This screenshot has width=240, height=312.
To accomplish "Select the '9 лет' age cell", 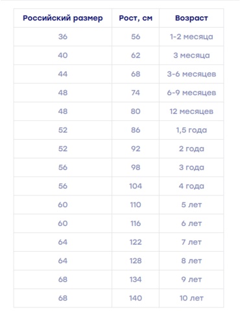I will click(x=191, y=280).
